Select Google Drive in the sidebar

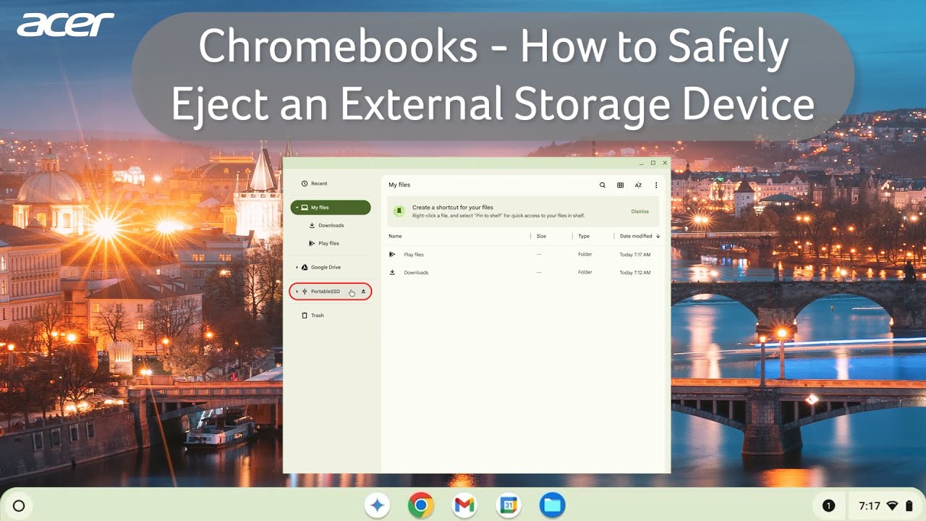pyautogui.click(x=331, y=268)
